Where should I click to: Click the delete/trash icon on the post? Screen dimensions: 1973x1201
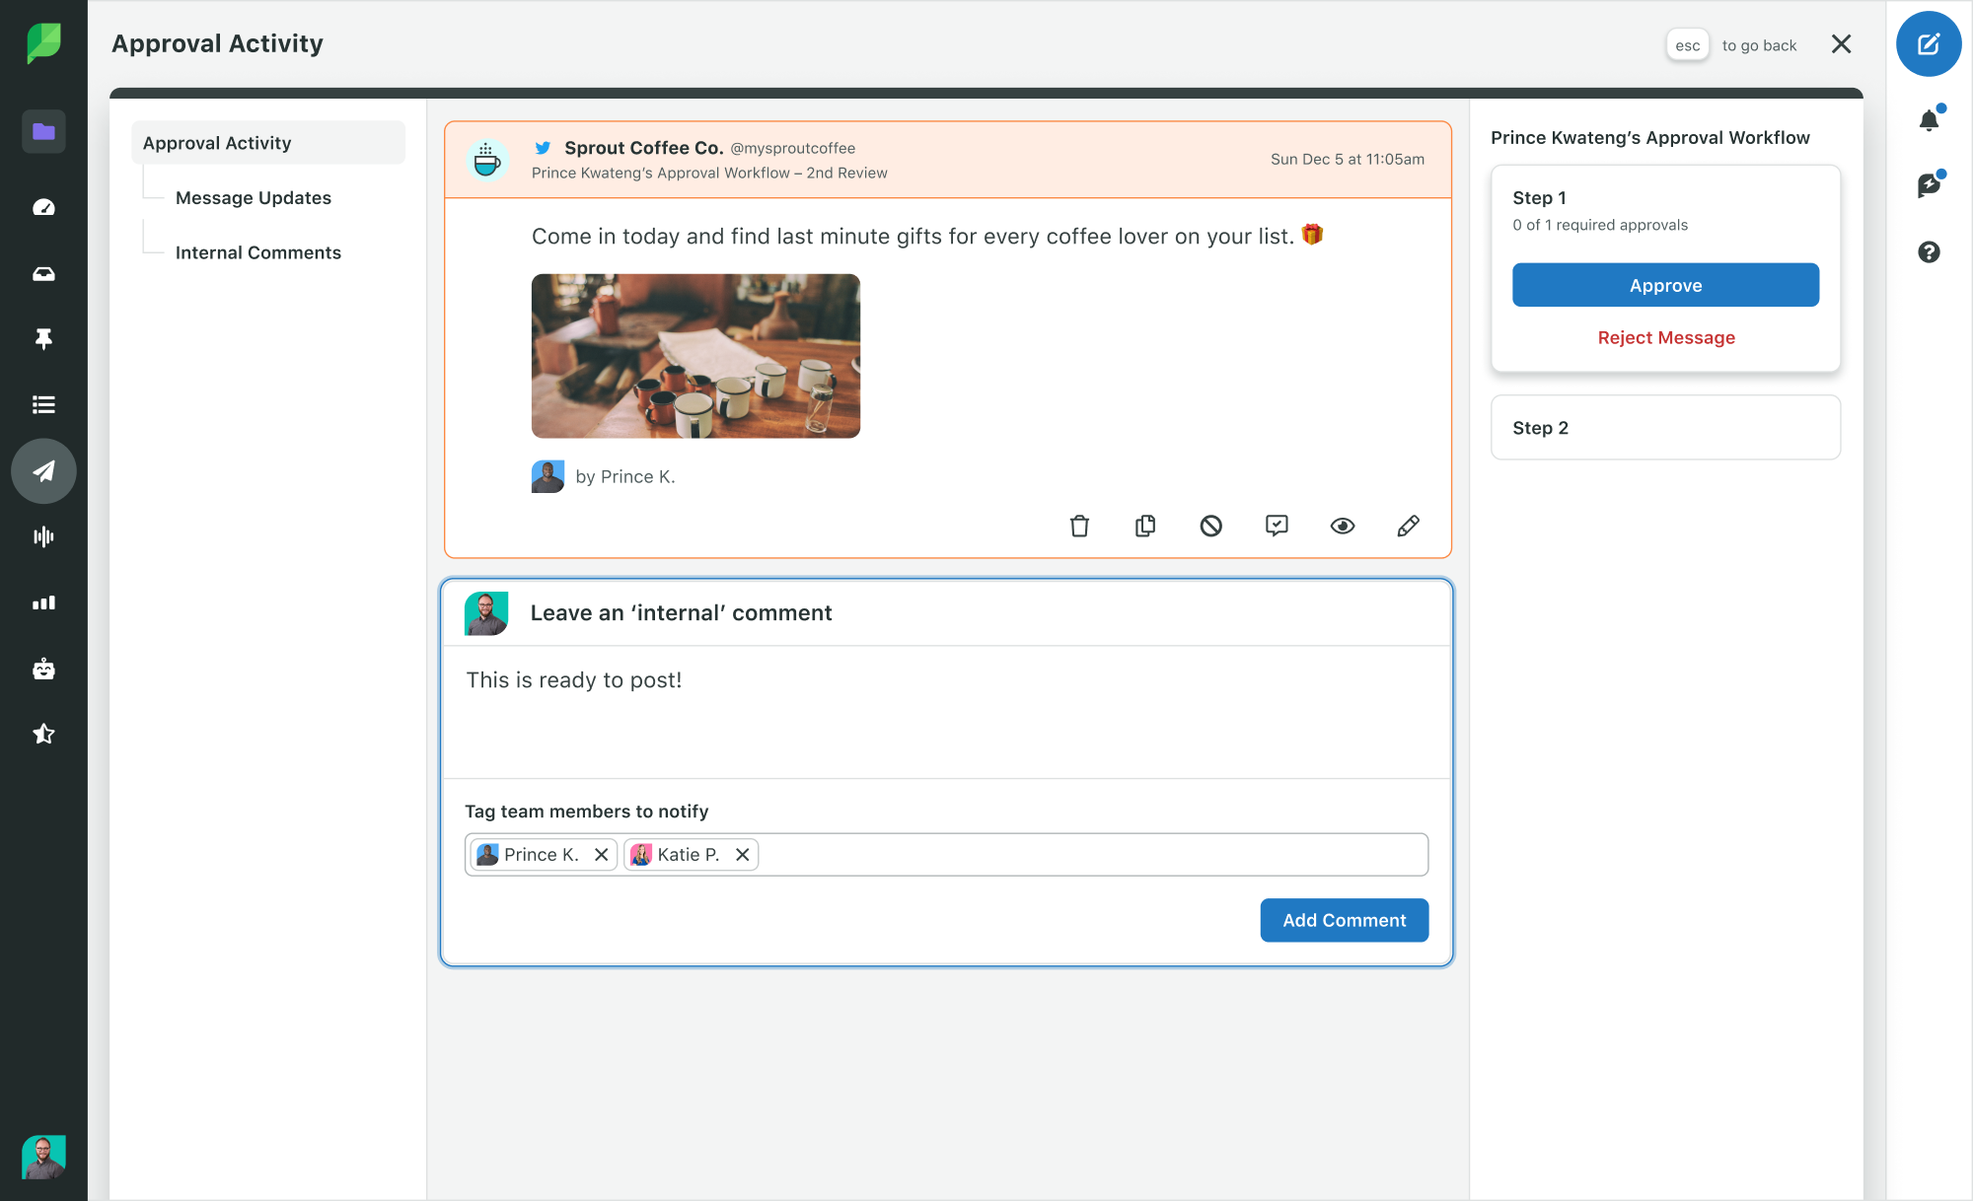point(1081,526)
